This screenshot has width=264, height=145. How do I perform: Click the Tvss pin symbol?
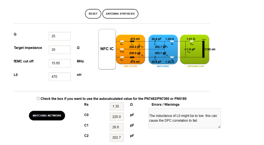122,49
